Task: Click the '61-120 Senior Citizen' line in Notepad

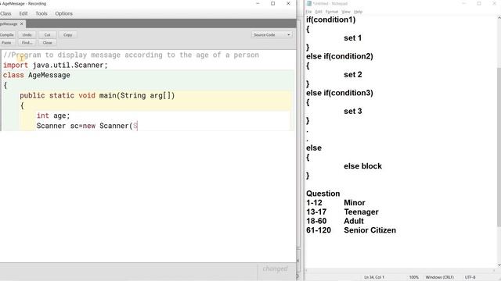Action: [x=351, y=230]
